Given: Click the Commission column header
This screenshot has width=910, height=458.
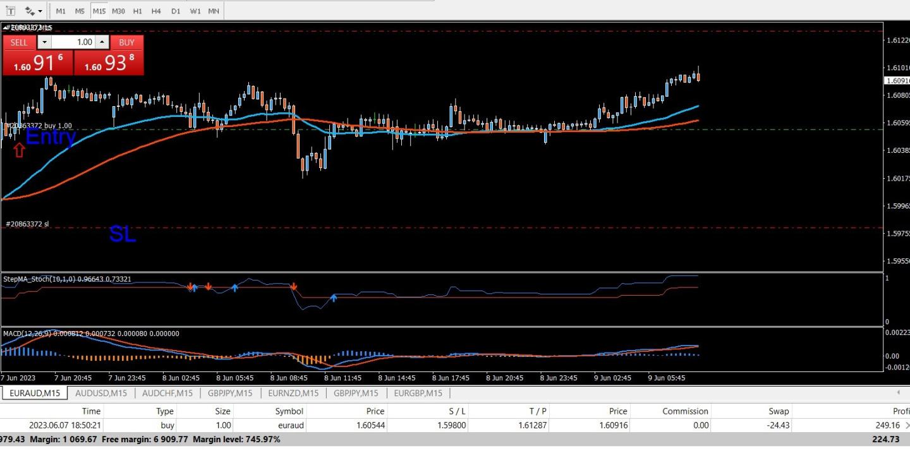Looking at the screenshot, I should pos(686,411).
